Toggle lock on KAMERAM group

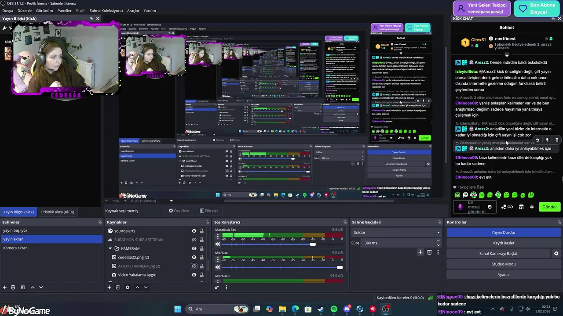(202, 248)
